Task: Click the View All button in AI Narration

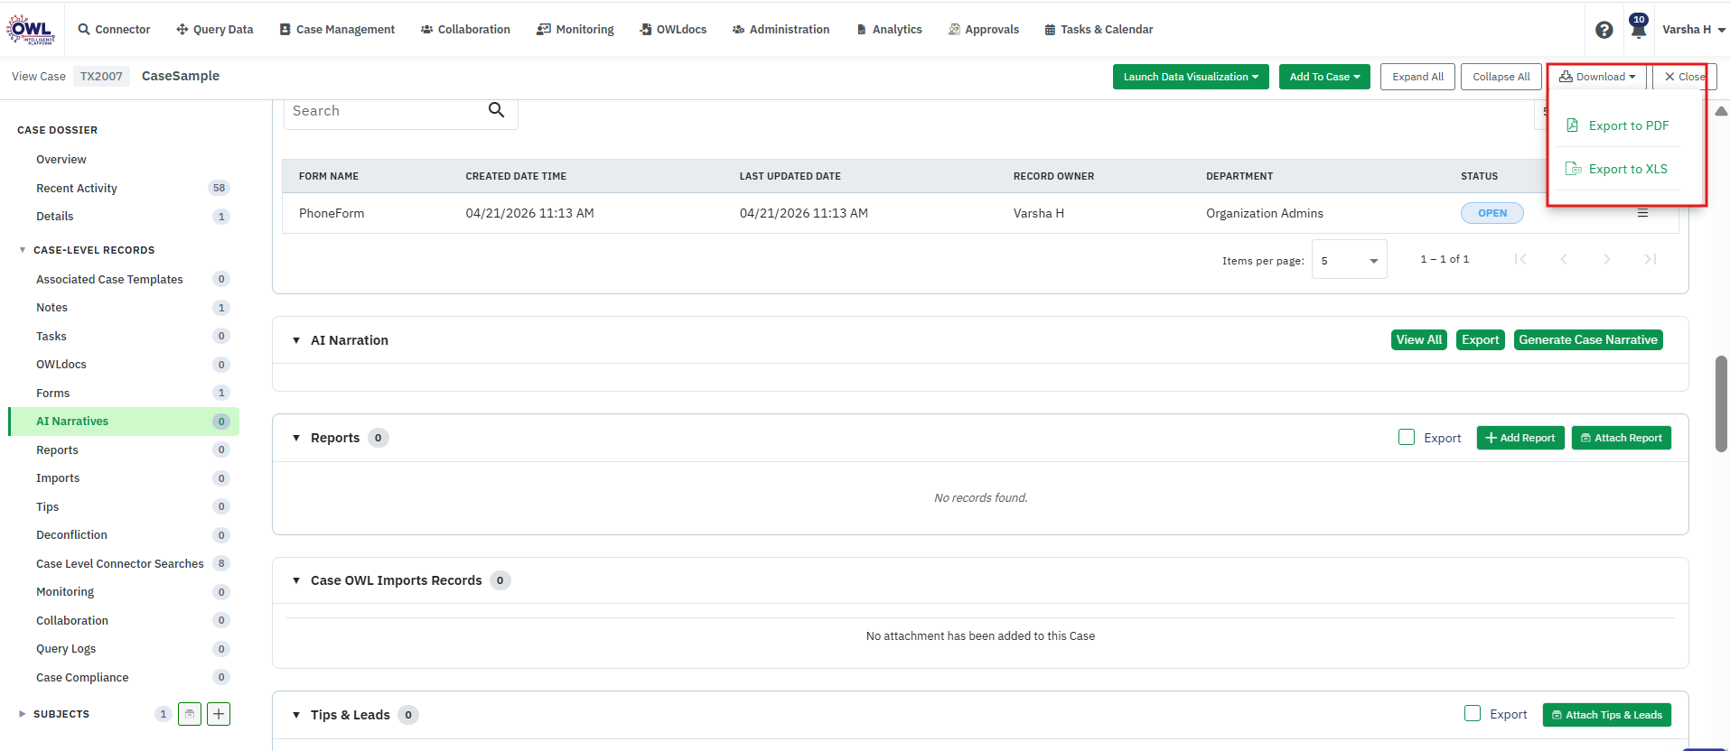Action: [1419, 340]
